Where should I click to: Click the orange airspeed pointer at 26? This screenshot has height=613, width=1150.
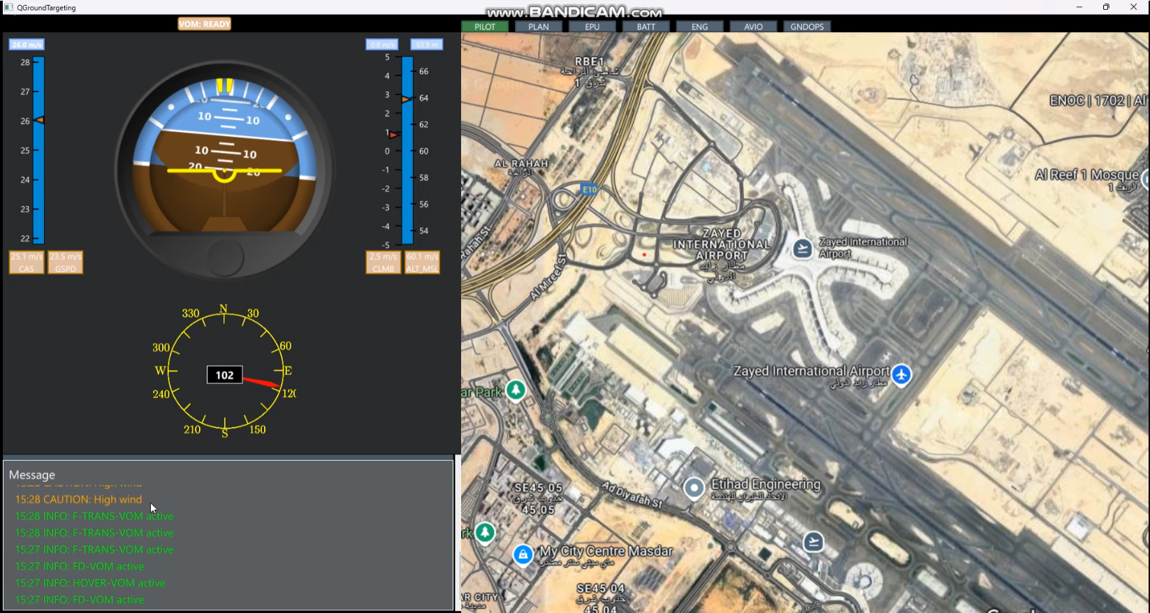(x=40, y=120)
